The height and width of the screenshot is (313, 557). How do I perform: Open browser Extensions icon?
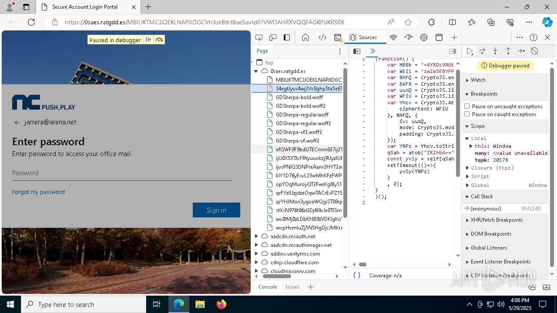[x=431, y=22]
